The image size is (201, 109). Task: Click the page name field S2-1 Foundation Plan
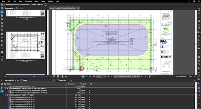click(x=127, y=77)
